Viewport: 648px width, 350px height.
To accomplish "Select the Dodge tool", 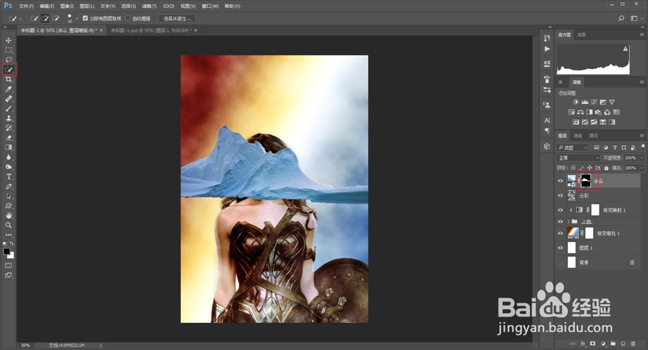I will tap(8, 167).
